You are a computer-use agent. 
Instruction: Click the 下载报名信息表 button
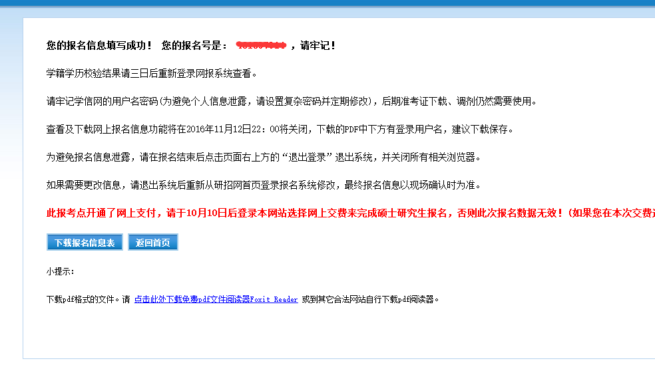[x=85, y=243]
